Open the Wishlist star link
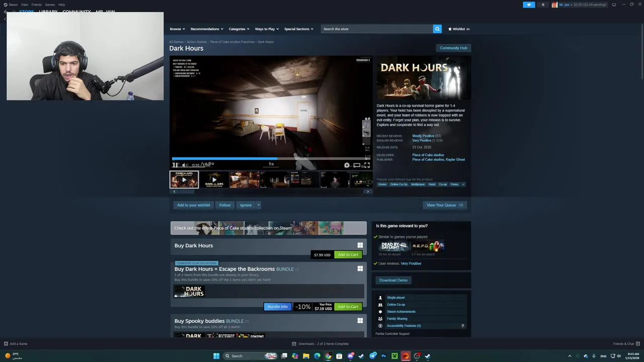The height and width of the screenshot is (362, 644). [x=459, y=29]
